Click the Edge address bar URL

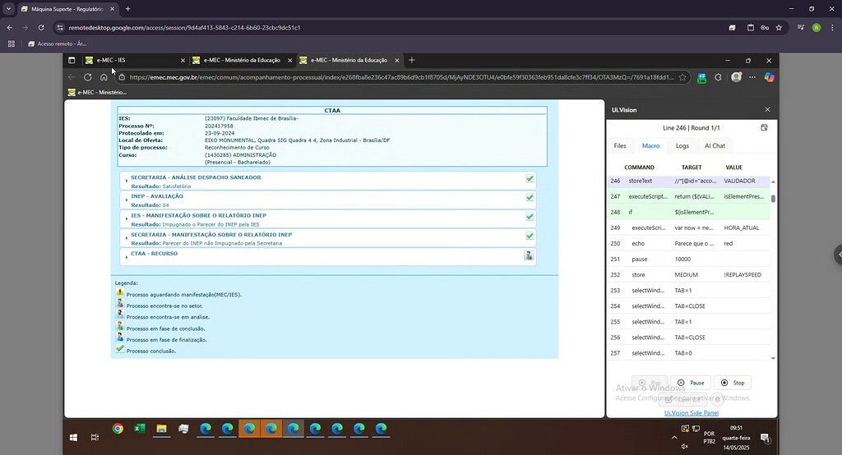pos(400,77)
